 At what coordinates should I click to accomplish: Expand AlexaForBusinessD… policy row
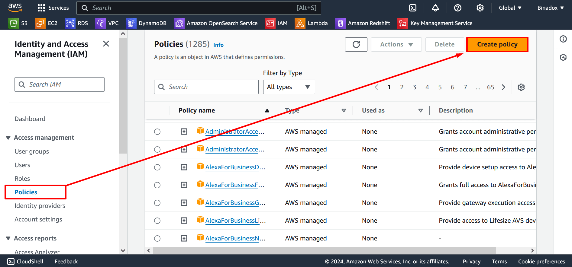click(184, 167)
